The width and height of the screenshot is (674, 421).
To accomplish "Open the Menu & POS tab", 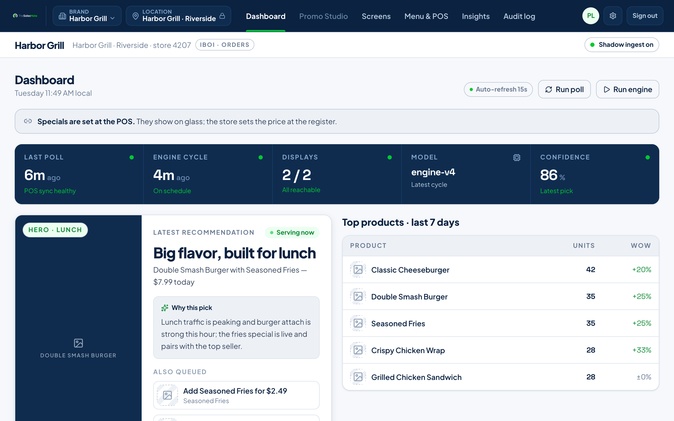I will coord(426,16).
